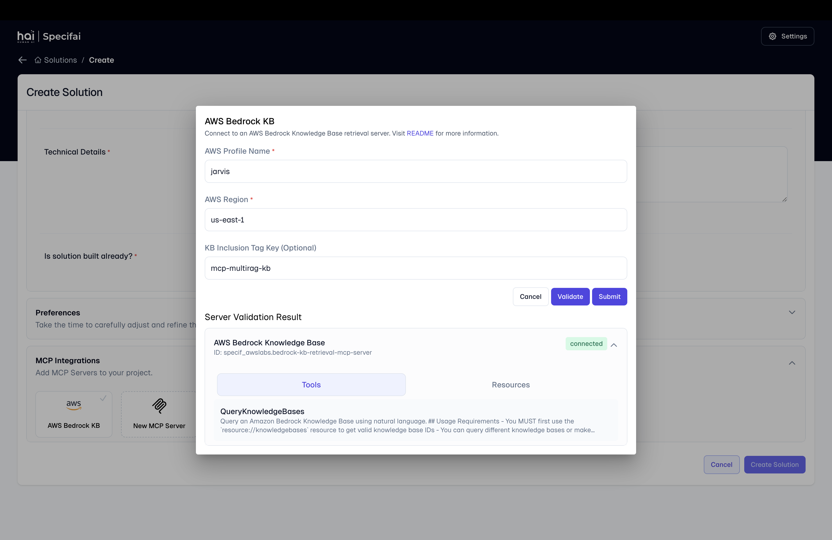The height and width of the screenshot is (540, 832).
Task: Click the AWS Profile Name field
Action: point(416,172)
